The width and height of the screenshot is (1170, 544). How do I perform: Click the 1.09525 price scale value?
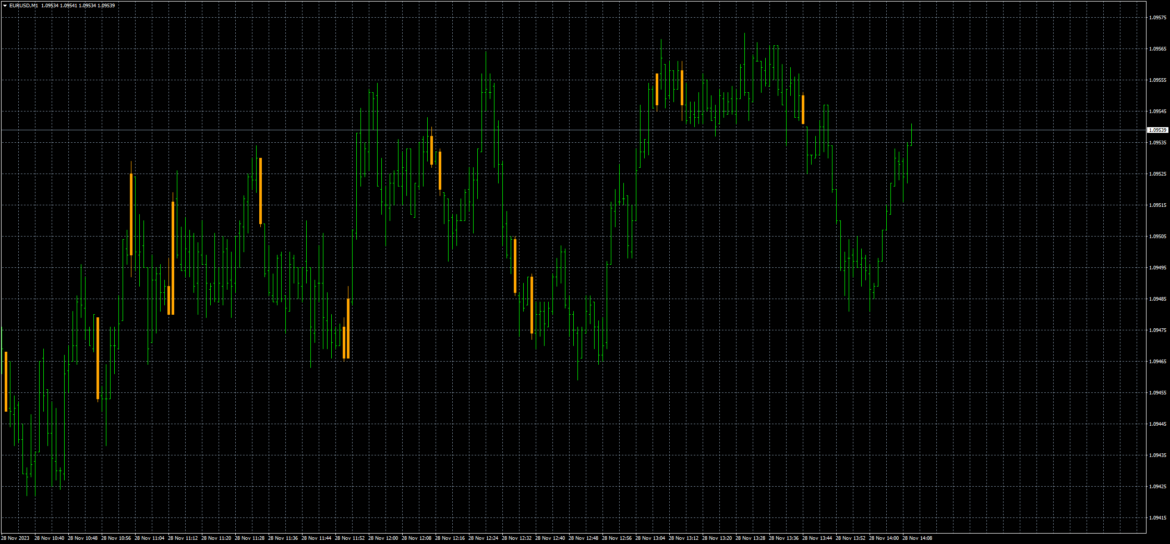pyautogui.click(x=1158, y=174)
